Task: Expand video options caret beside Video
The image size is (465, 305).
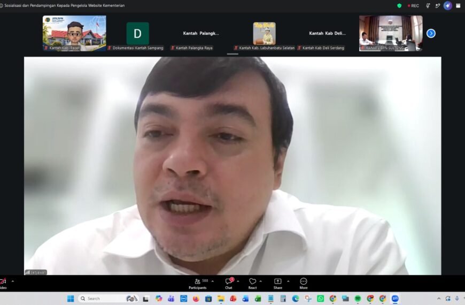Action: point(13,281)
